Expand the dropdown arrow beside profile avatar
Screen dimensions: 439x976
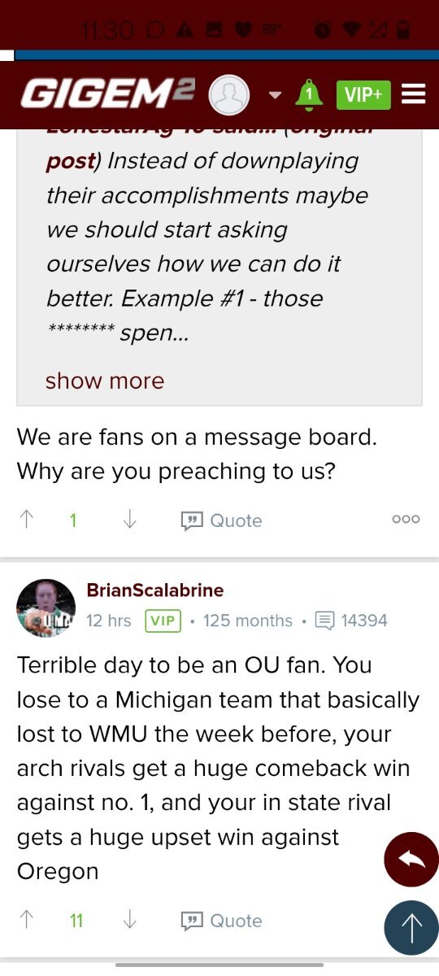click(x=275, y=95)
